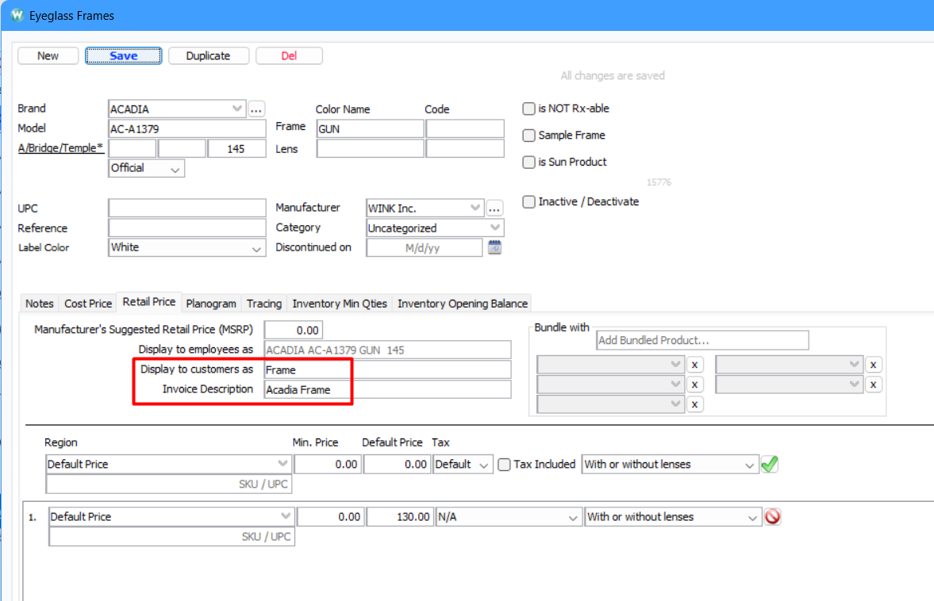Screen dimensions: 934x601
Task: Click the green checkmark to save price row
Action: tap(769, 464)
